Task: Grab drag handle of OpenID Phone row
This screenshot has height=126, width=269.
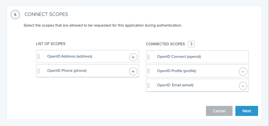Action: tap(39, 71)
